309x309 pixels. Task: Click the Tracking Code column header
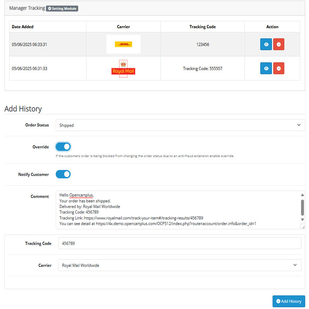(x=202, y=27)
